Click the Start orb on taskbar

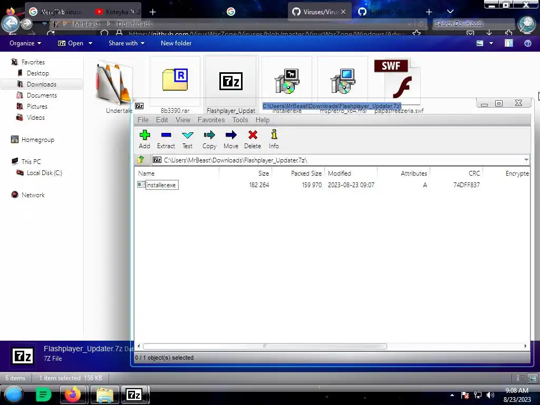14,394
